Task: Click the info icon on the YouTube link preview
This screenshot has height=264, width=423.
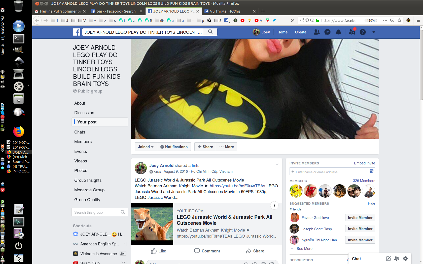Action: coord(274,205)
